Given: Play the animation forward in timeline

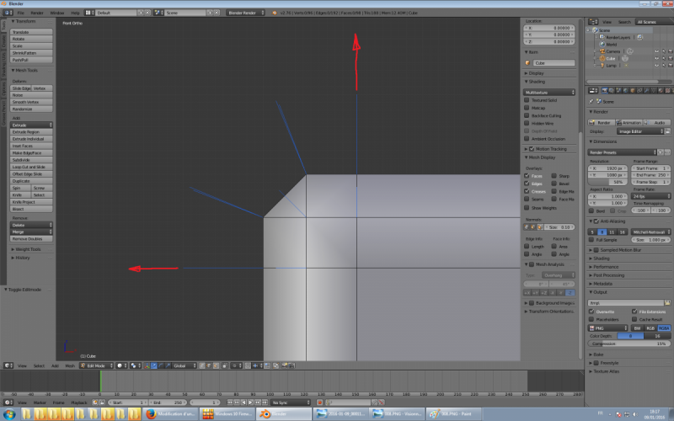Looking at the screenshot, I should 250,402.
